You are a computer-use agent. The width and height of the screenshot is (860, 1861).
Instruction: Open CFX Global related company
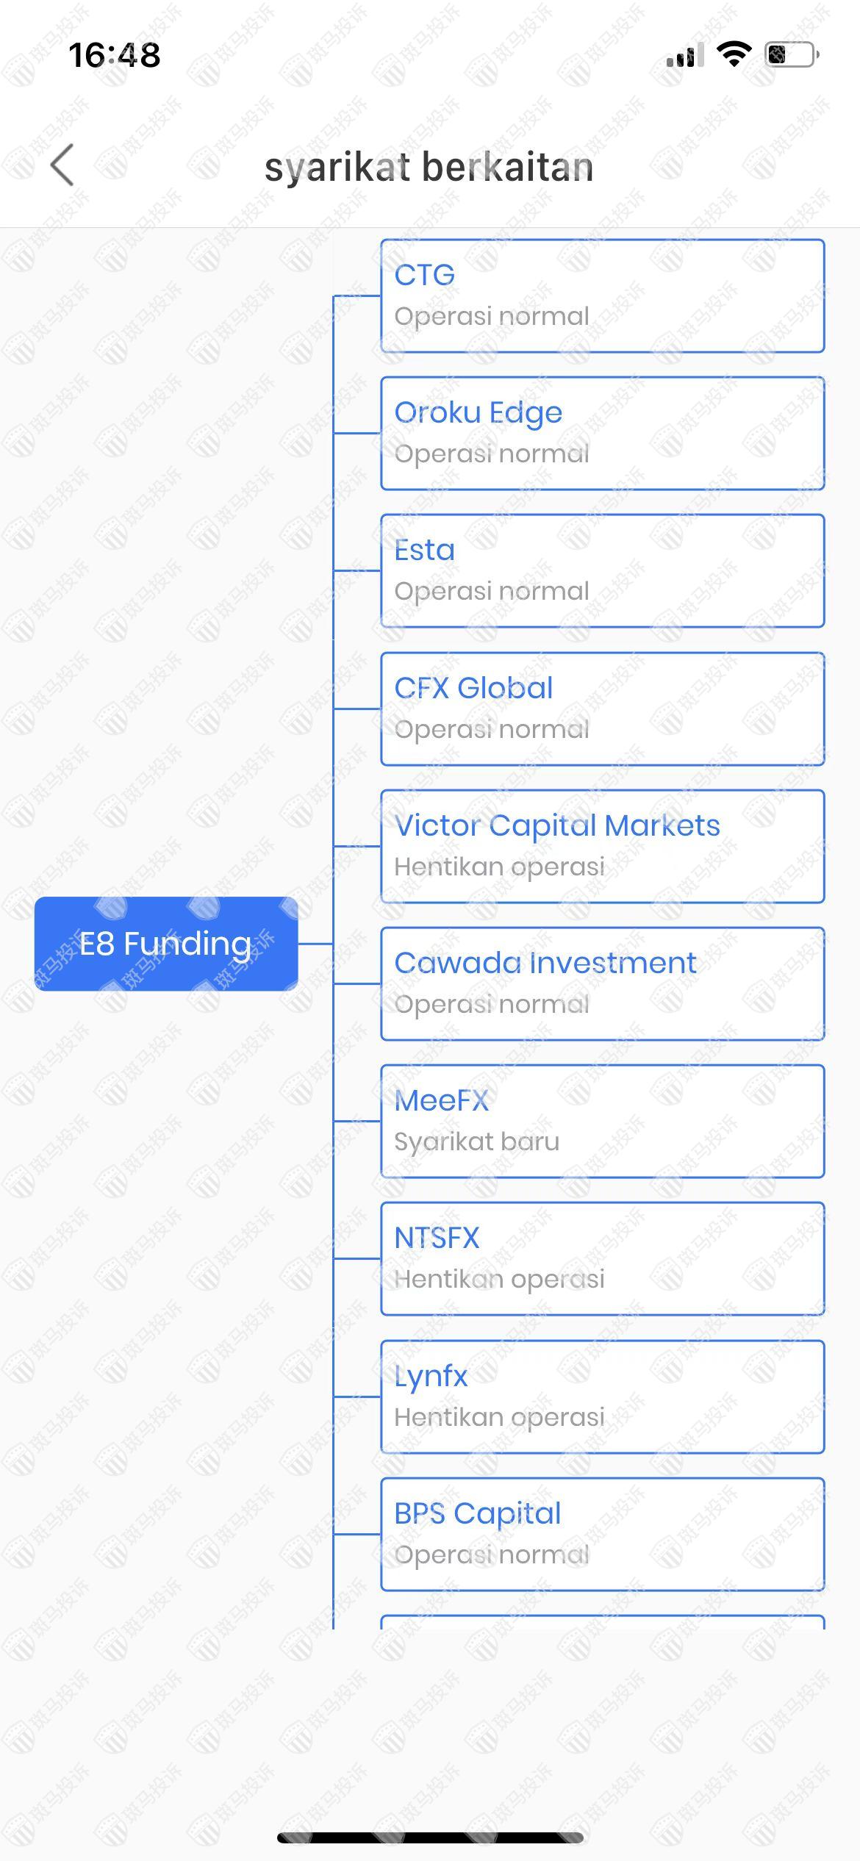coord(602,709)
